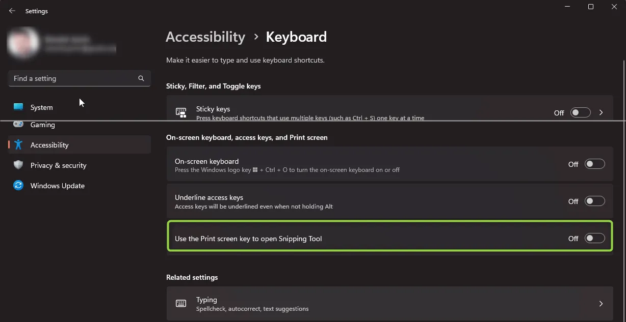Click the back arrow navigation icon
This screenshot has width=626, height=322.
pos(12,10)
